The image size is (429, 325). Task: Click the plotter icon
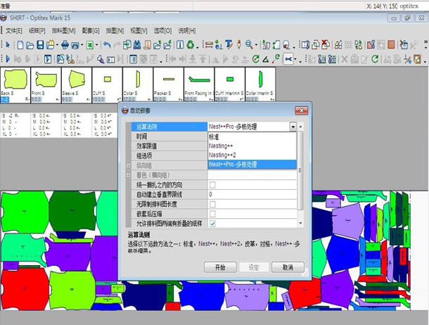(75, 45)
